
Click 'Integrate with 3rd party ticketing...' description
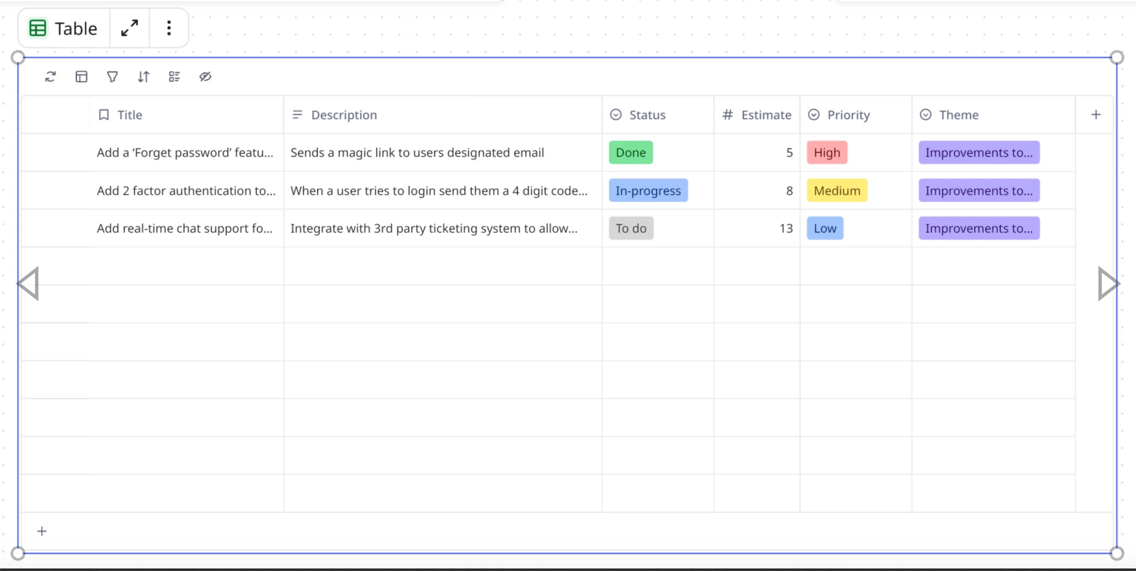(x=434, y=228)
